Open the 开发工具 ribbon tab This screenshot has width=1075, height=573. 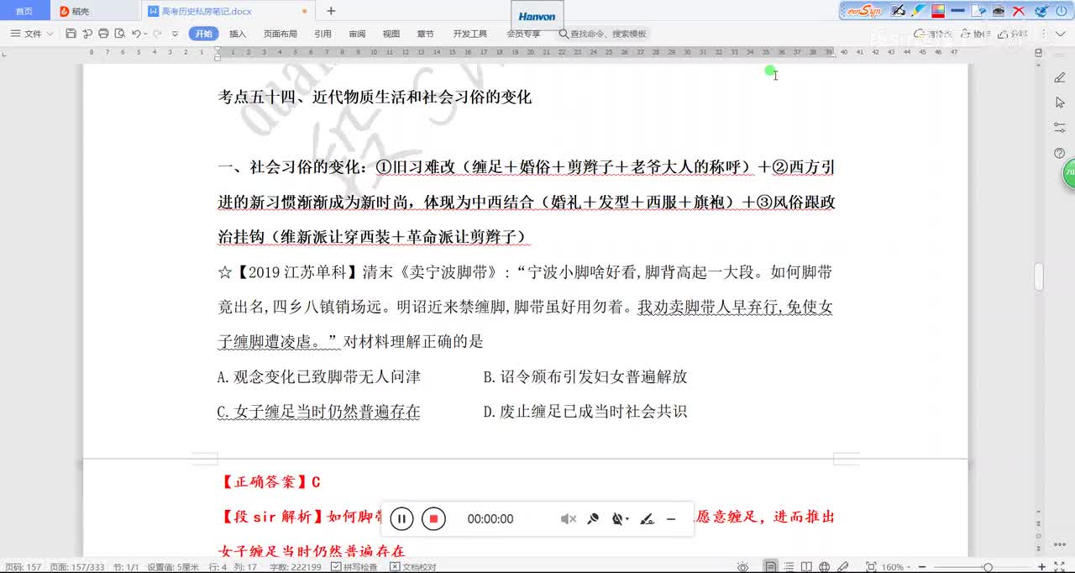[470, 34]
